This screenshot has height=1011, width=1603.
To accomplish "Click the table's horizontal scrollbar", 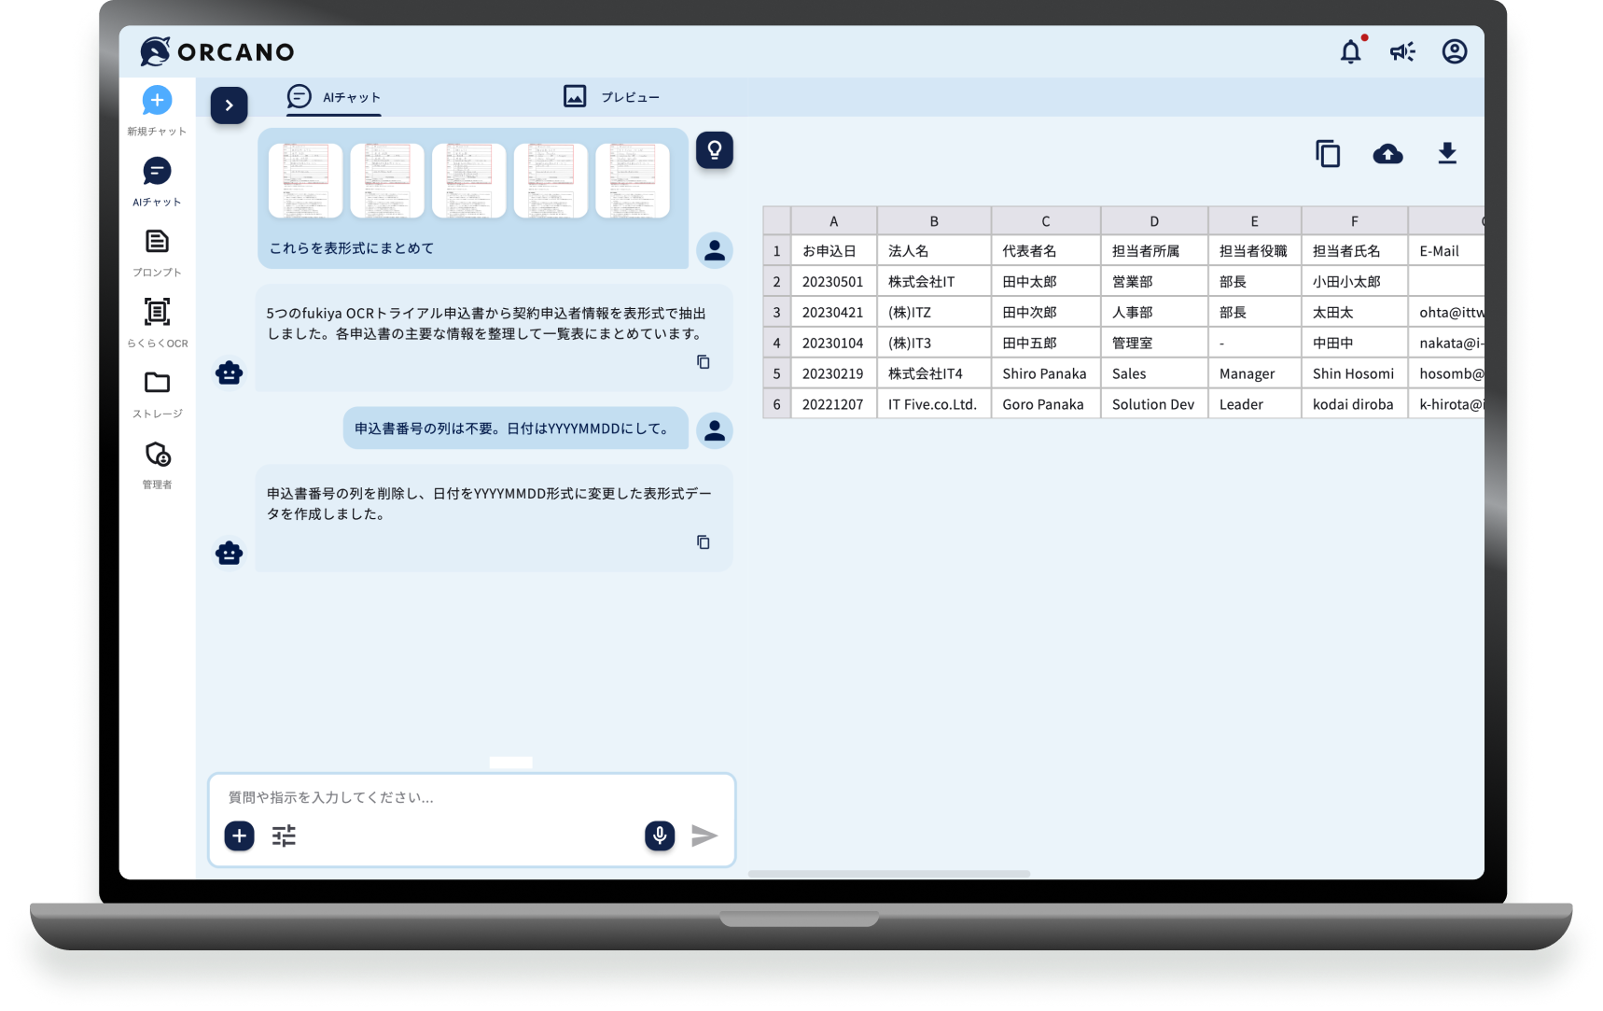I will coord(888,874).
